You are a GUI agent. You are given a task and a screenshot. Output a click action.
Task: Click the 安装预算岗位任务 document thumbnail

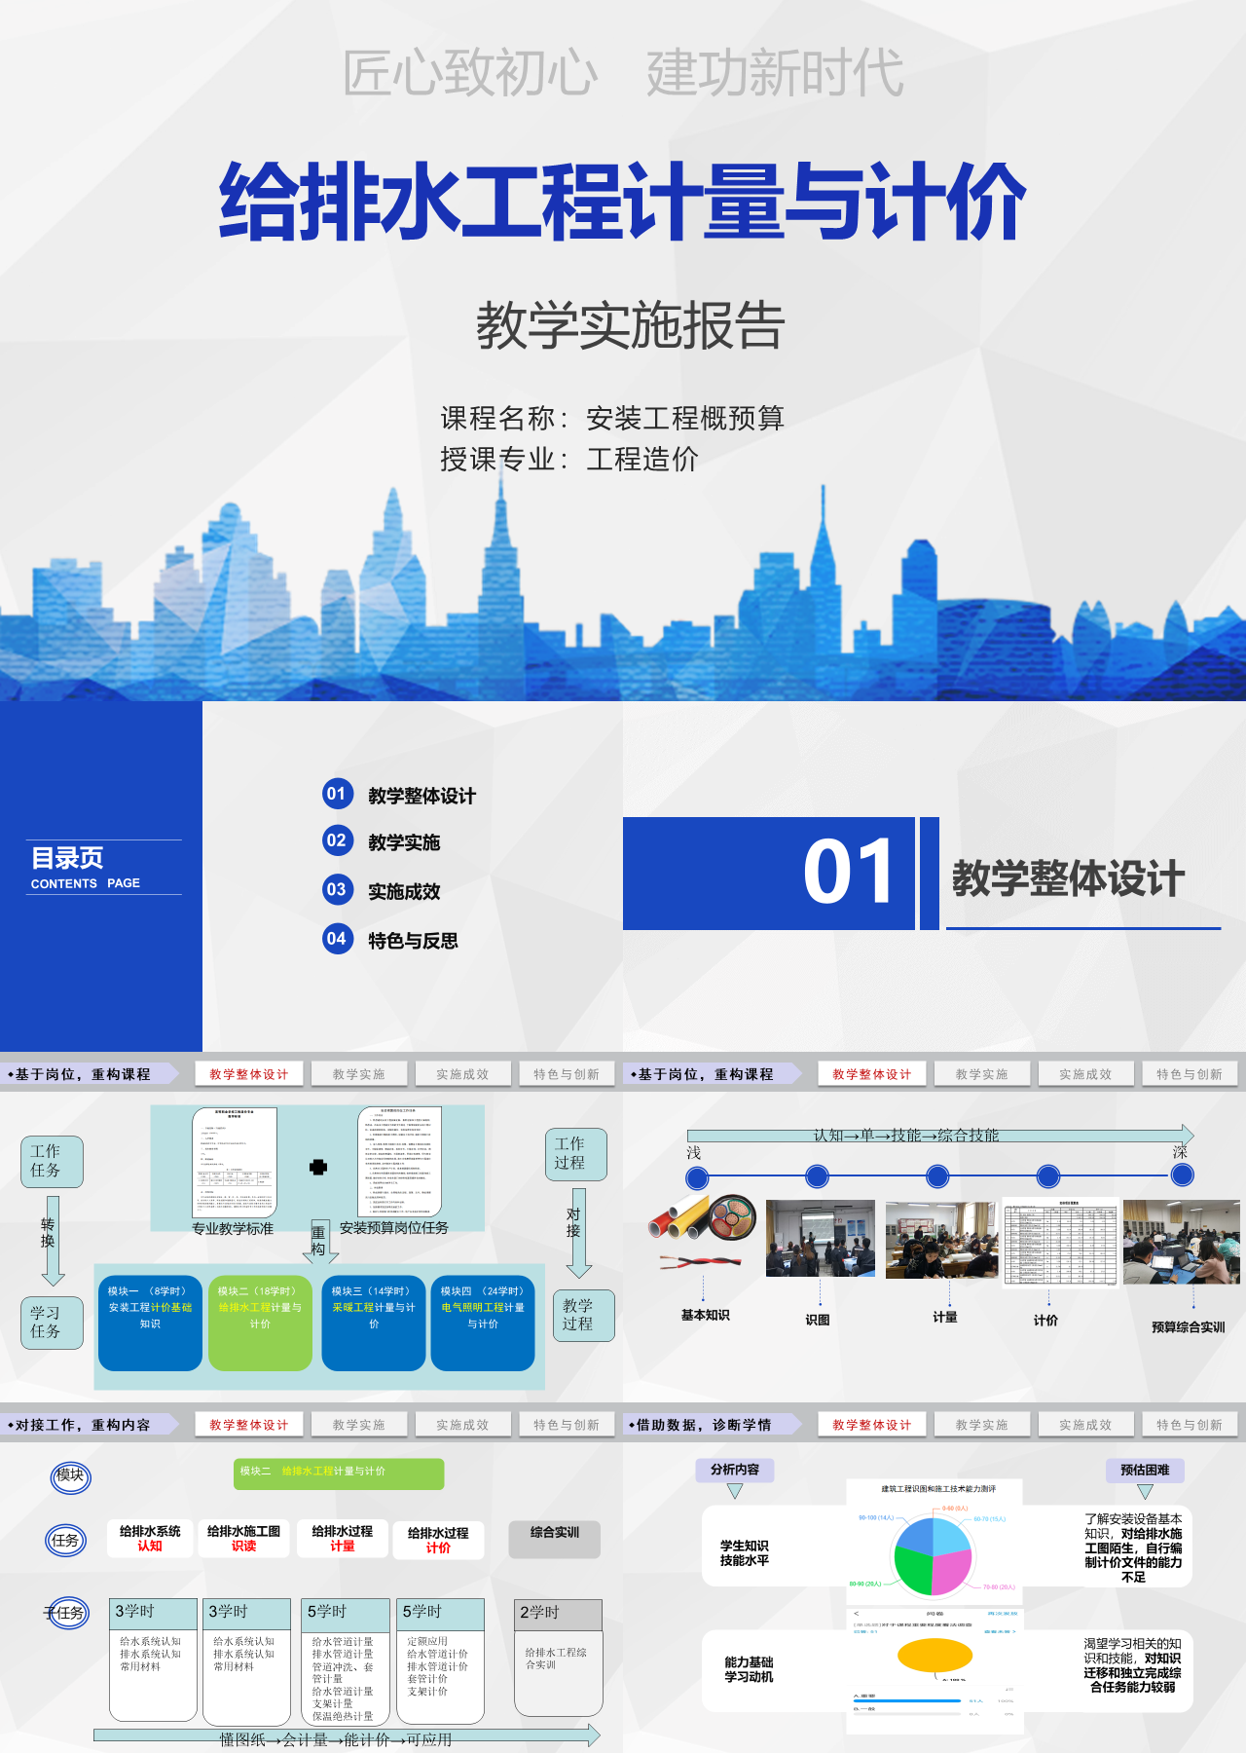[399, 1161]
